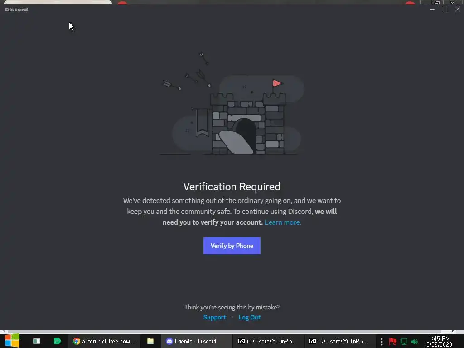Minimize the Discord window
The height and width of the screenshot is (348, 464).
[432, 9]
